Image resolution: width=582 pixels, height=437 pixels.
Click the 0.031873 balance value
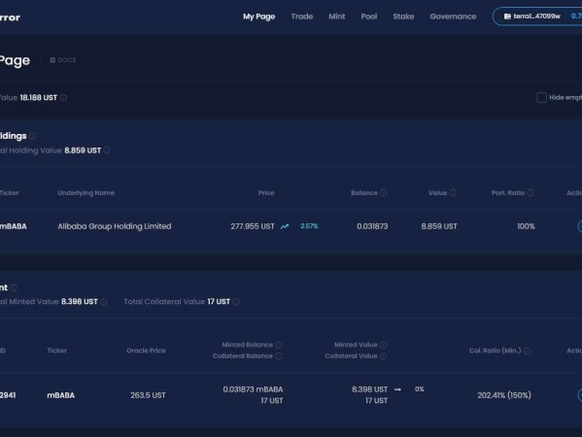click(x=372, y=226)
